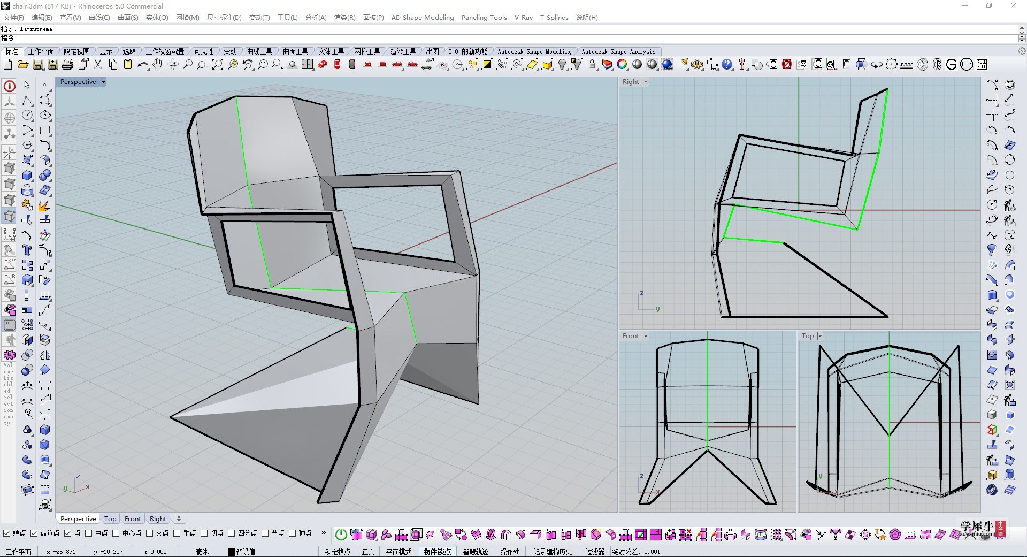
Task: Click 记录建构历史 in status bar
Action: tap(553, 552)
